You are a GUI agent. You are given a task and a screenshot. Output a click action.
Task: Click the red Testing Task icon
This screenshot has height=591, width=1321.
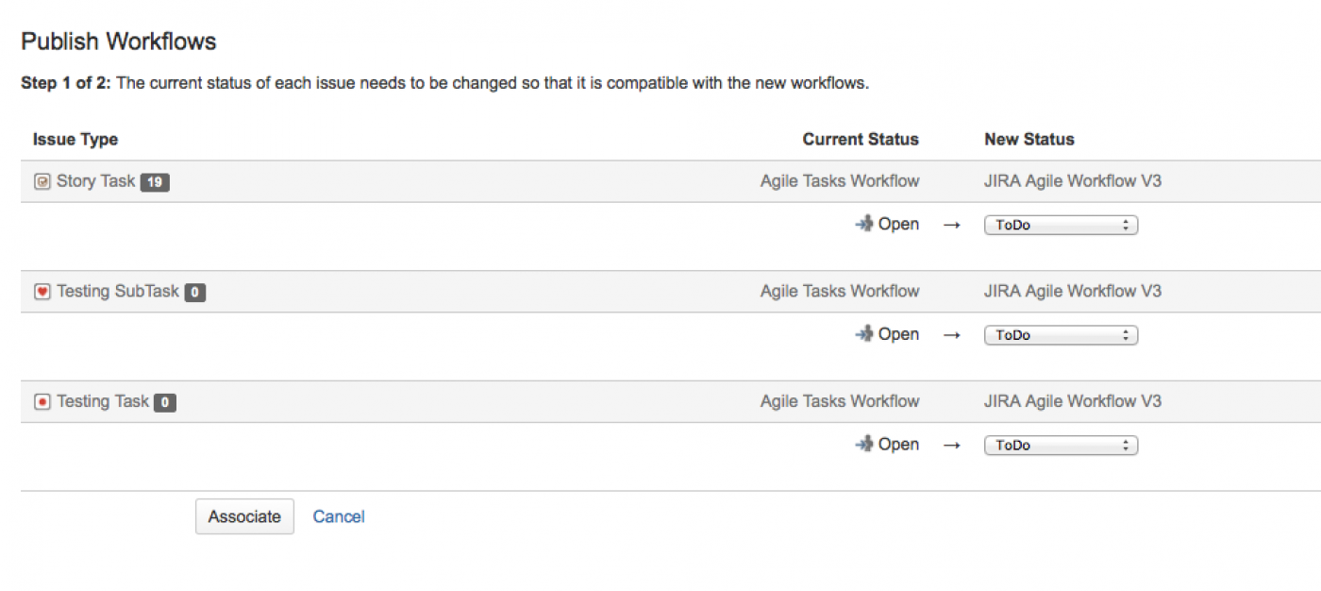click(x=42, y=402)
